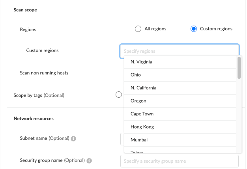Toggle the Scope by tags radio option

coord(118,95)
